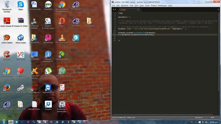Go to previous tab with left arrow
221x124 pixels.
click(x=113, y=10)
